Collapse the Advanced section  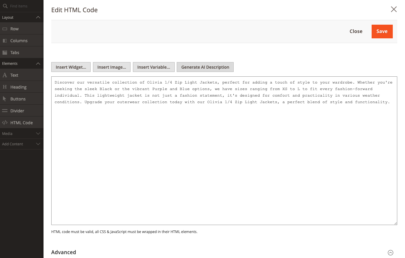(391, 252)
